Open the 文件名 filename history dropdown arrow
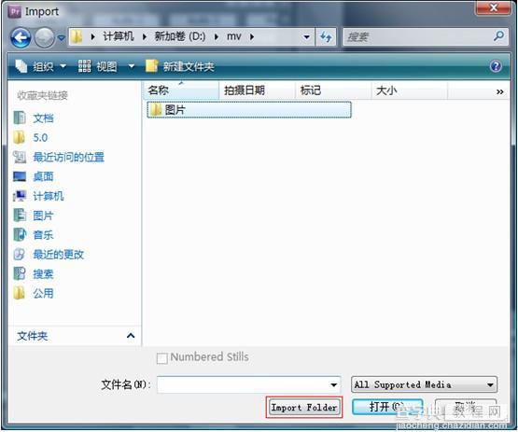 (x=333, y=384)
